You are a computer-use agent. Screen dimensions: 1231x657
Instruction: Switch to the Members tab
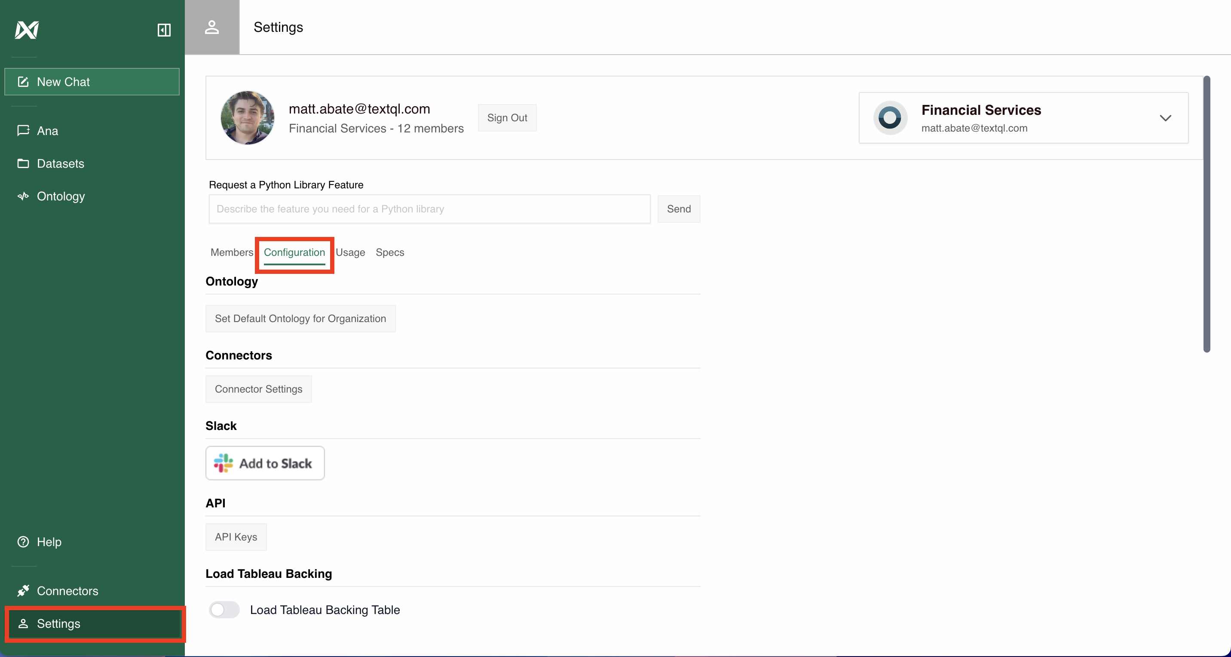point(231,252)
